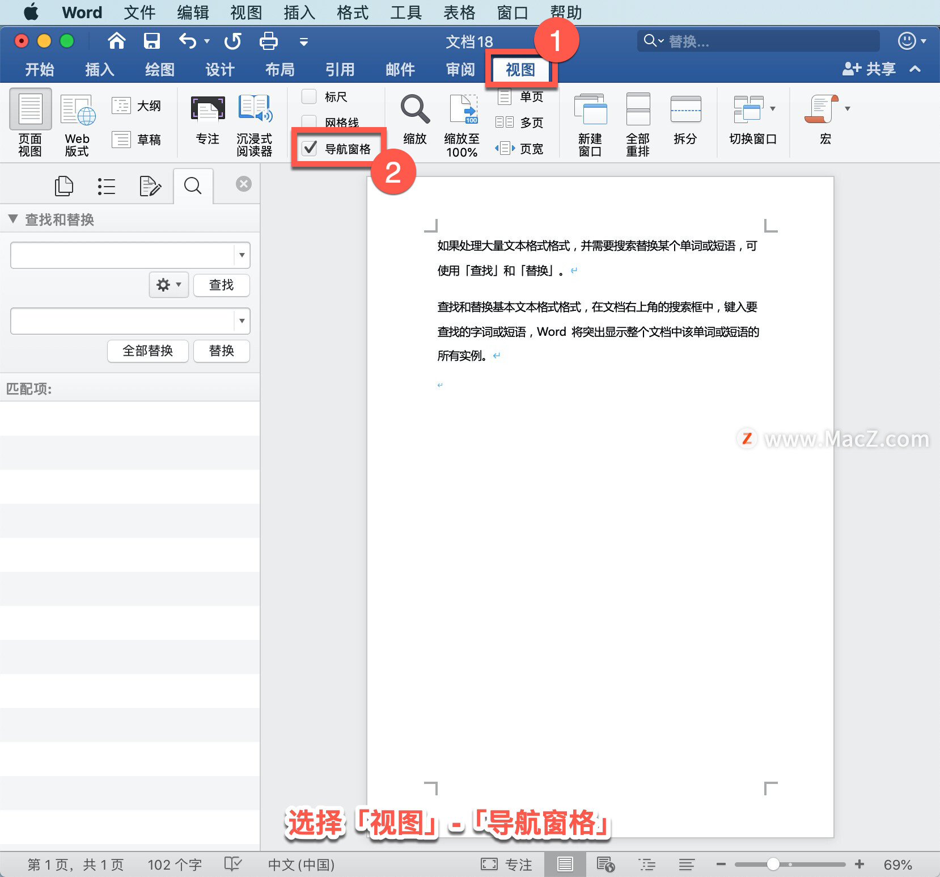
Task: Undo last action with arrow icon
Action: pyautogui.click(x=187, y=41)
